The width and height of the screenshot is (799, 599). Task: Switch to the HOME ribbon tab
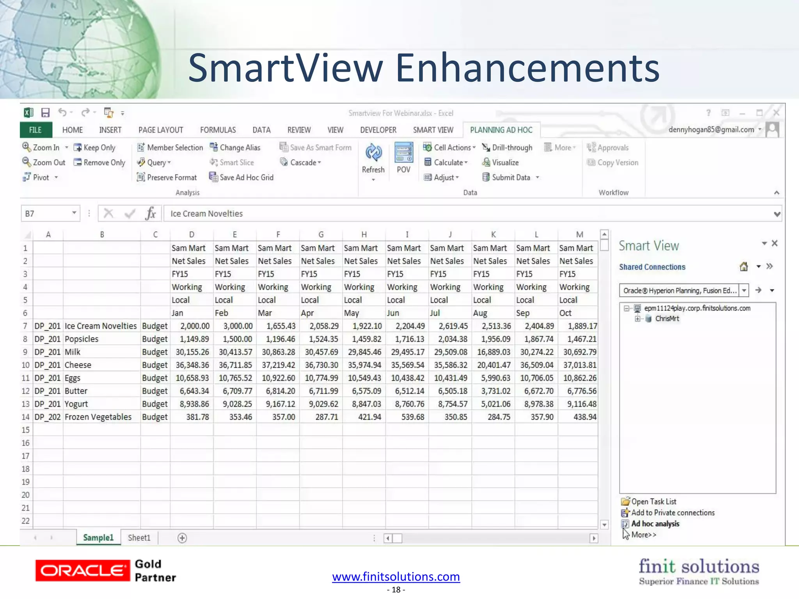(x=73, y=130)
